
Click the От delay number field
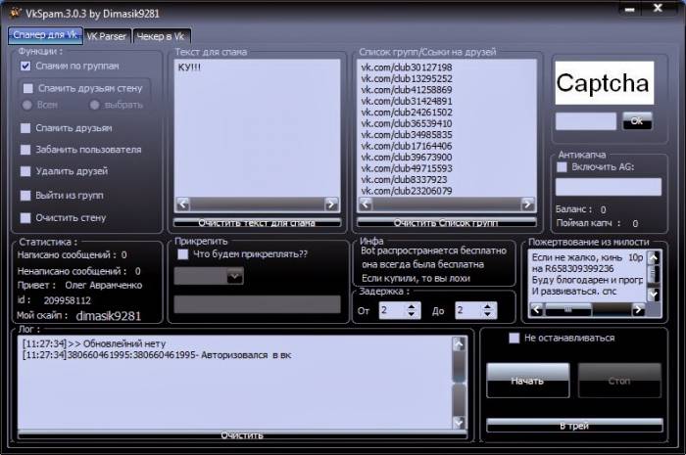[392, 310]
